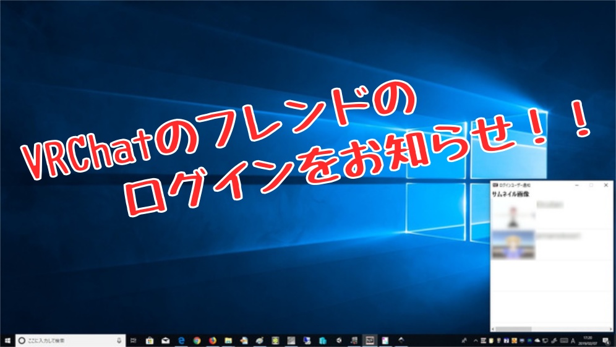616x347 pixels.
Task: Click the サムネイル画像 column header
Action: pyautogui.click(x=510, y=194)
